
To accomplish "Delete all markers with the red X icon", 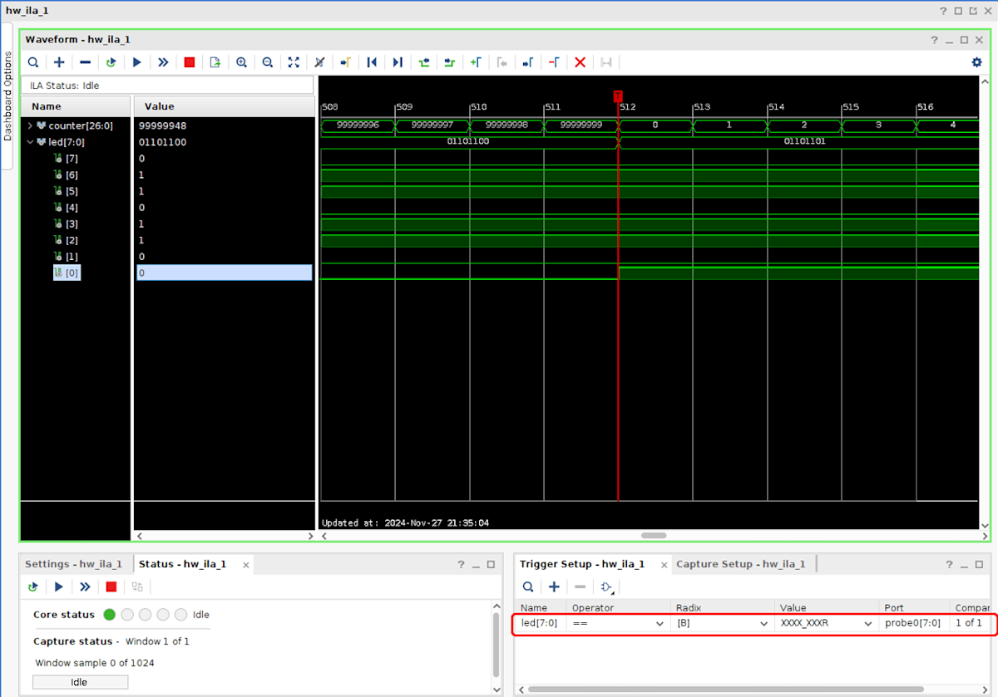I will [x=581, y=62].
